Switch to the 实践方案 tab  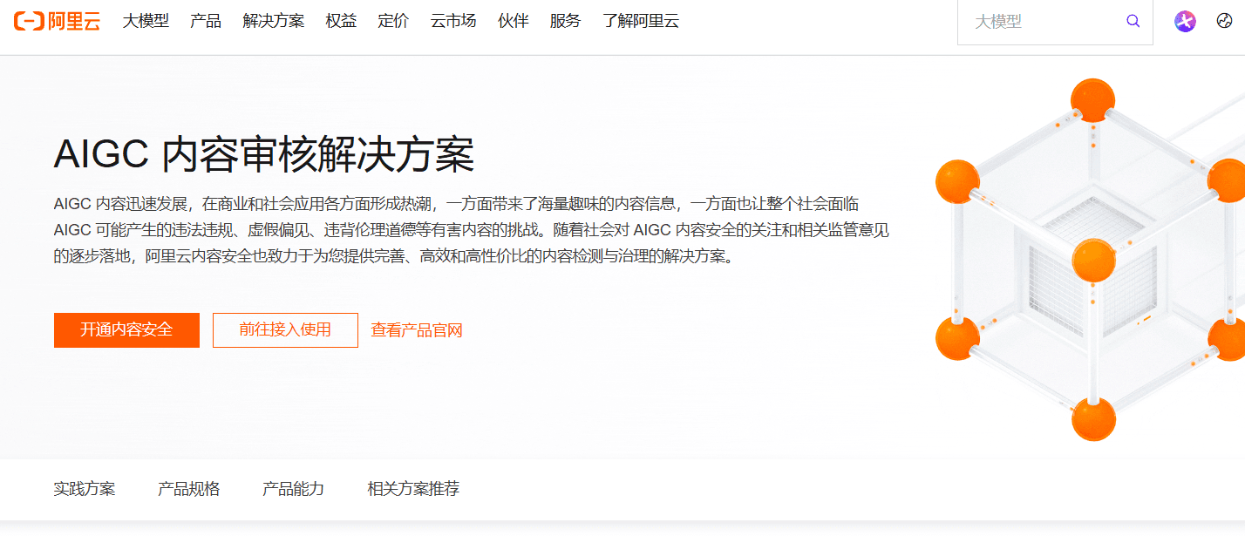[x=85, y=489]
